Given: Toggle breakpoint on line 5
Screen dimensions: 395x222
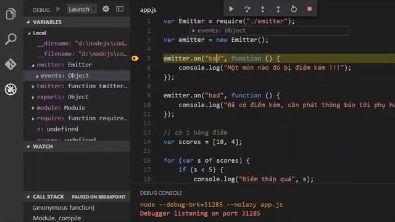Looking at the screenshot, I should point(135,59).
